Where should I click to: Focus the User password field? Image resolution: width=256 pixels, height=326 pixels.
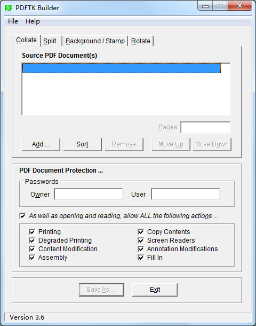coord(185,194)
